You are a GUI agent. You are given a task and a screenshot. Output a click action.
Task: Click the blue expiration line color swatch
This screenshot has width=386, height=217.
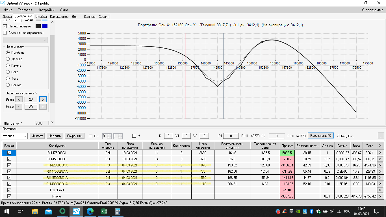tap(45, 26)
